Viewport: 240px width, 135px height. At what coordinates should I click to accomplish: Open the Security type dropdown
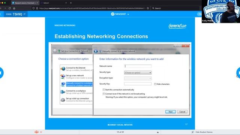(138, 72)
